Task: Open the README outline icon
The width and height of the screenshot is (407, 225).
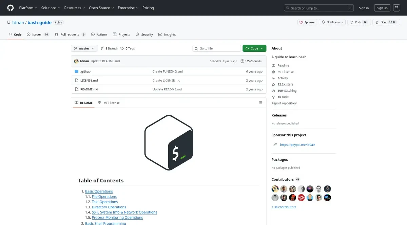Action: [260, 103]
